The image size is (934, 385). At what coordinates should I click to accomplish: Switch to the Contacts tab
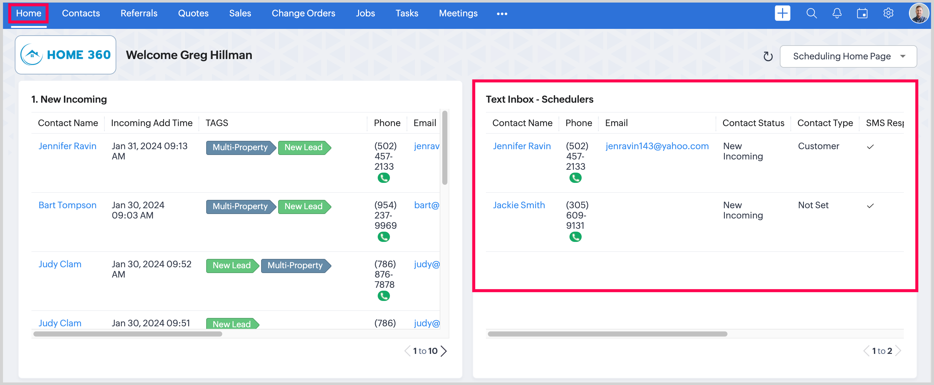coord(81,13)
